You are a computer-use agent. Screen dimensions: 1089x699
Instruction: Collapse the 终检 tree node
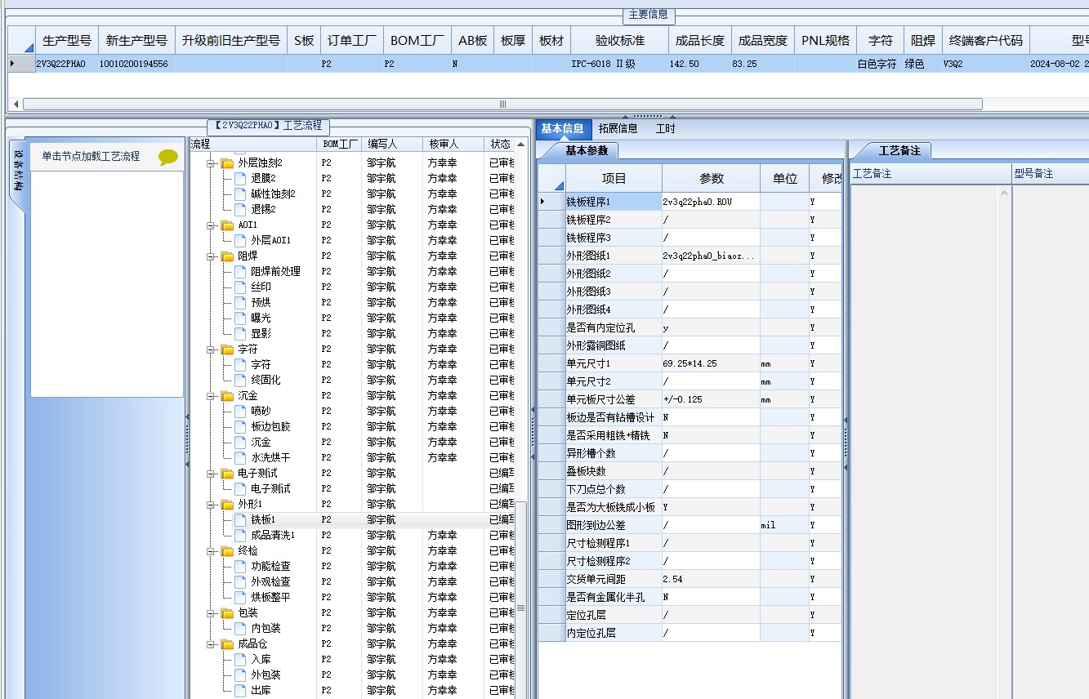(211, 551)
